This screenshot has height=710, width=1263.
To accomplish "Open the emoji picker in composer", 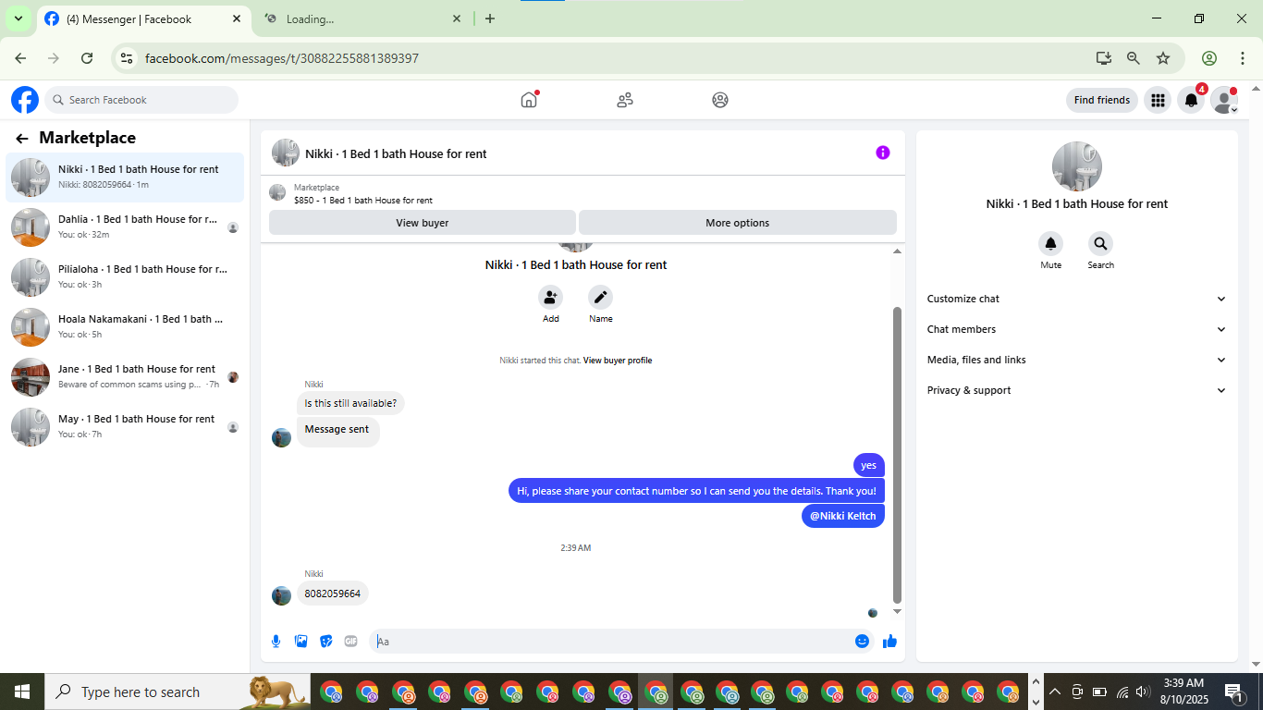I will point(863,642).
